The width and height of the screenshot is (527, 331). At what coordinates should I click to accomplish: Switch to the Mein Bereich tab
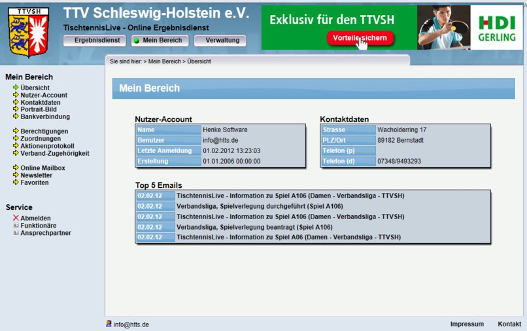[x=160, y=41]
